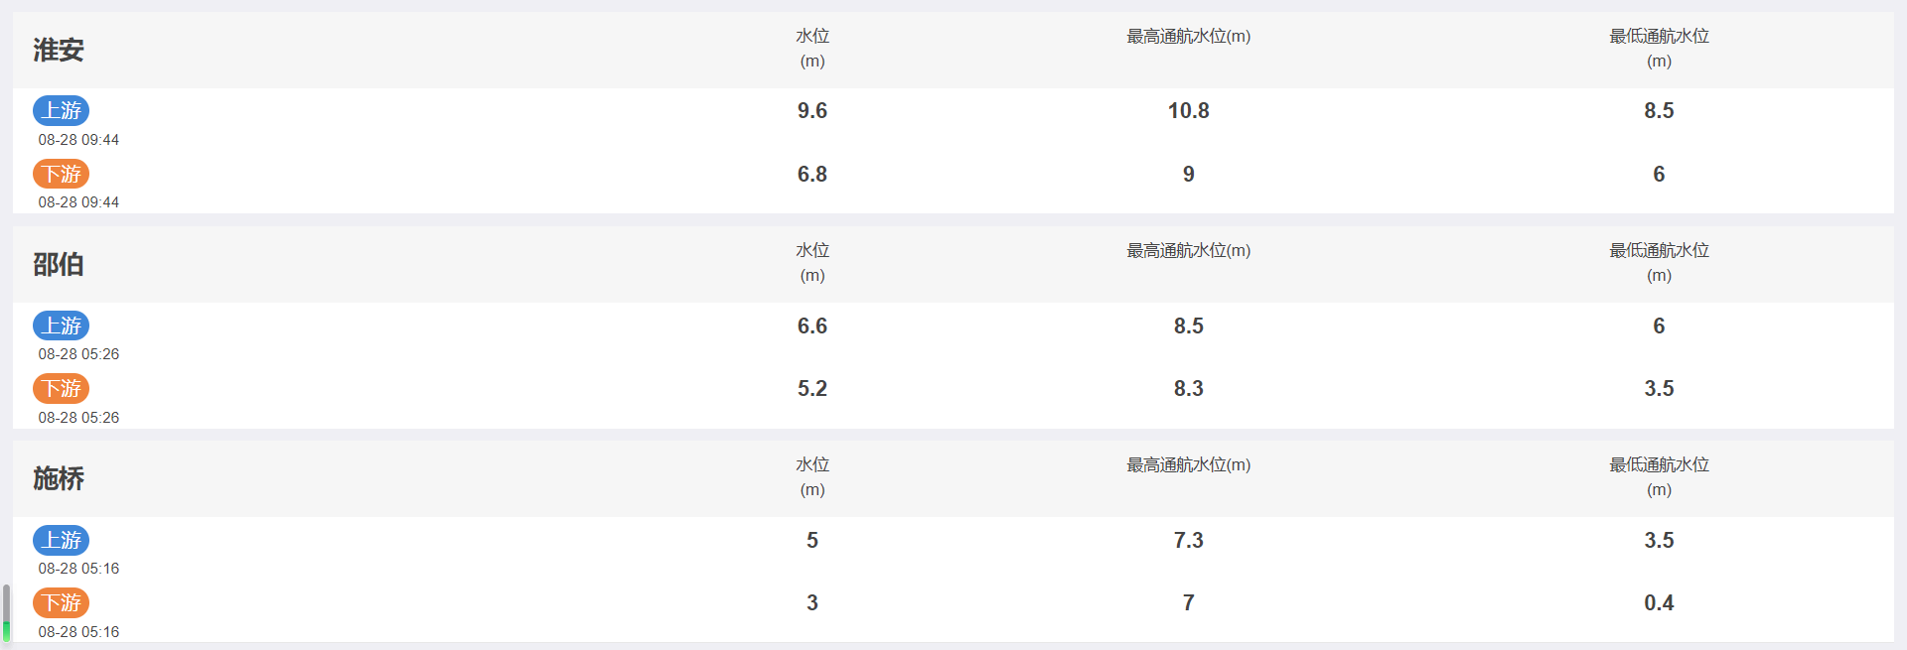The image size is (1907, 650).
Task: Select 淮安 upstream water level 9.6
Action: tap(812, 110)
